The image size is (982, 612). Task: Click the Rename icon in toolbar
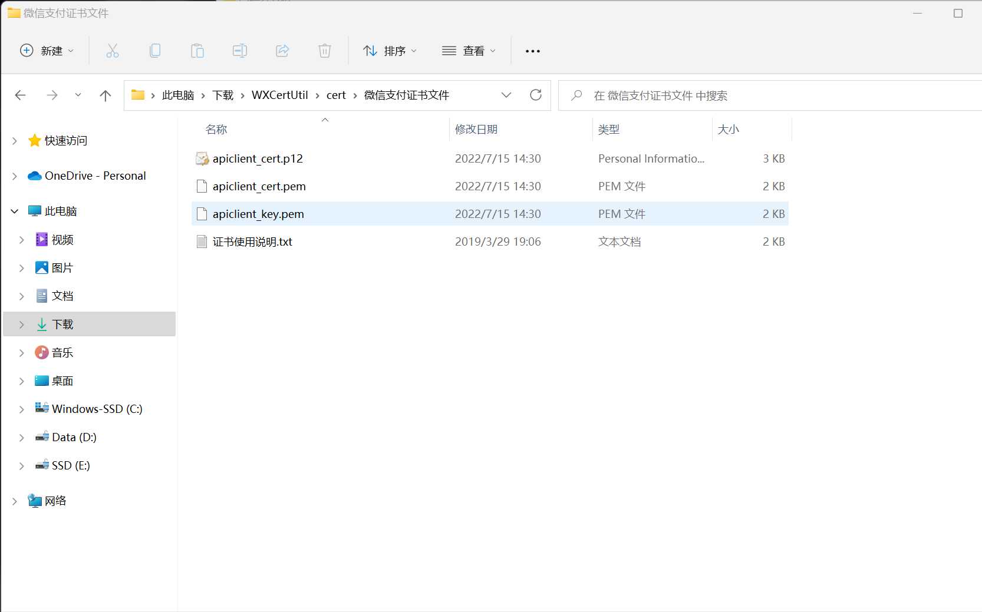(240, 51)
